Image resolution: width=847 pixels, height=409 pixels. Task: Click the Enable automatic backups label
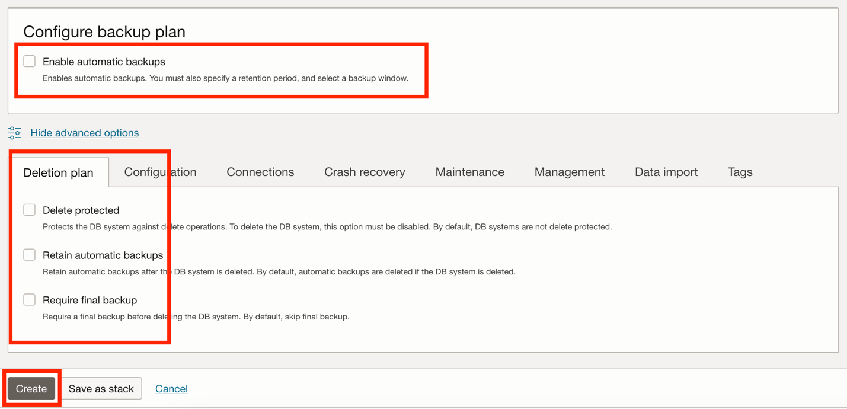pyautogui.click(x=103, y=61)
